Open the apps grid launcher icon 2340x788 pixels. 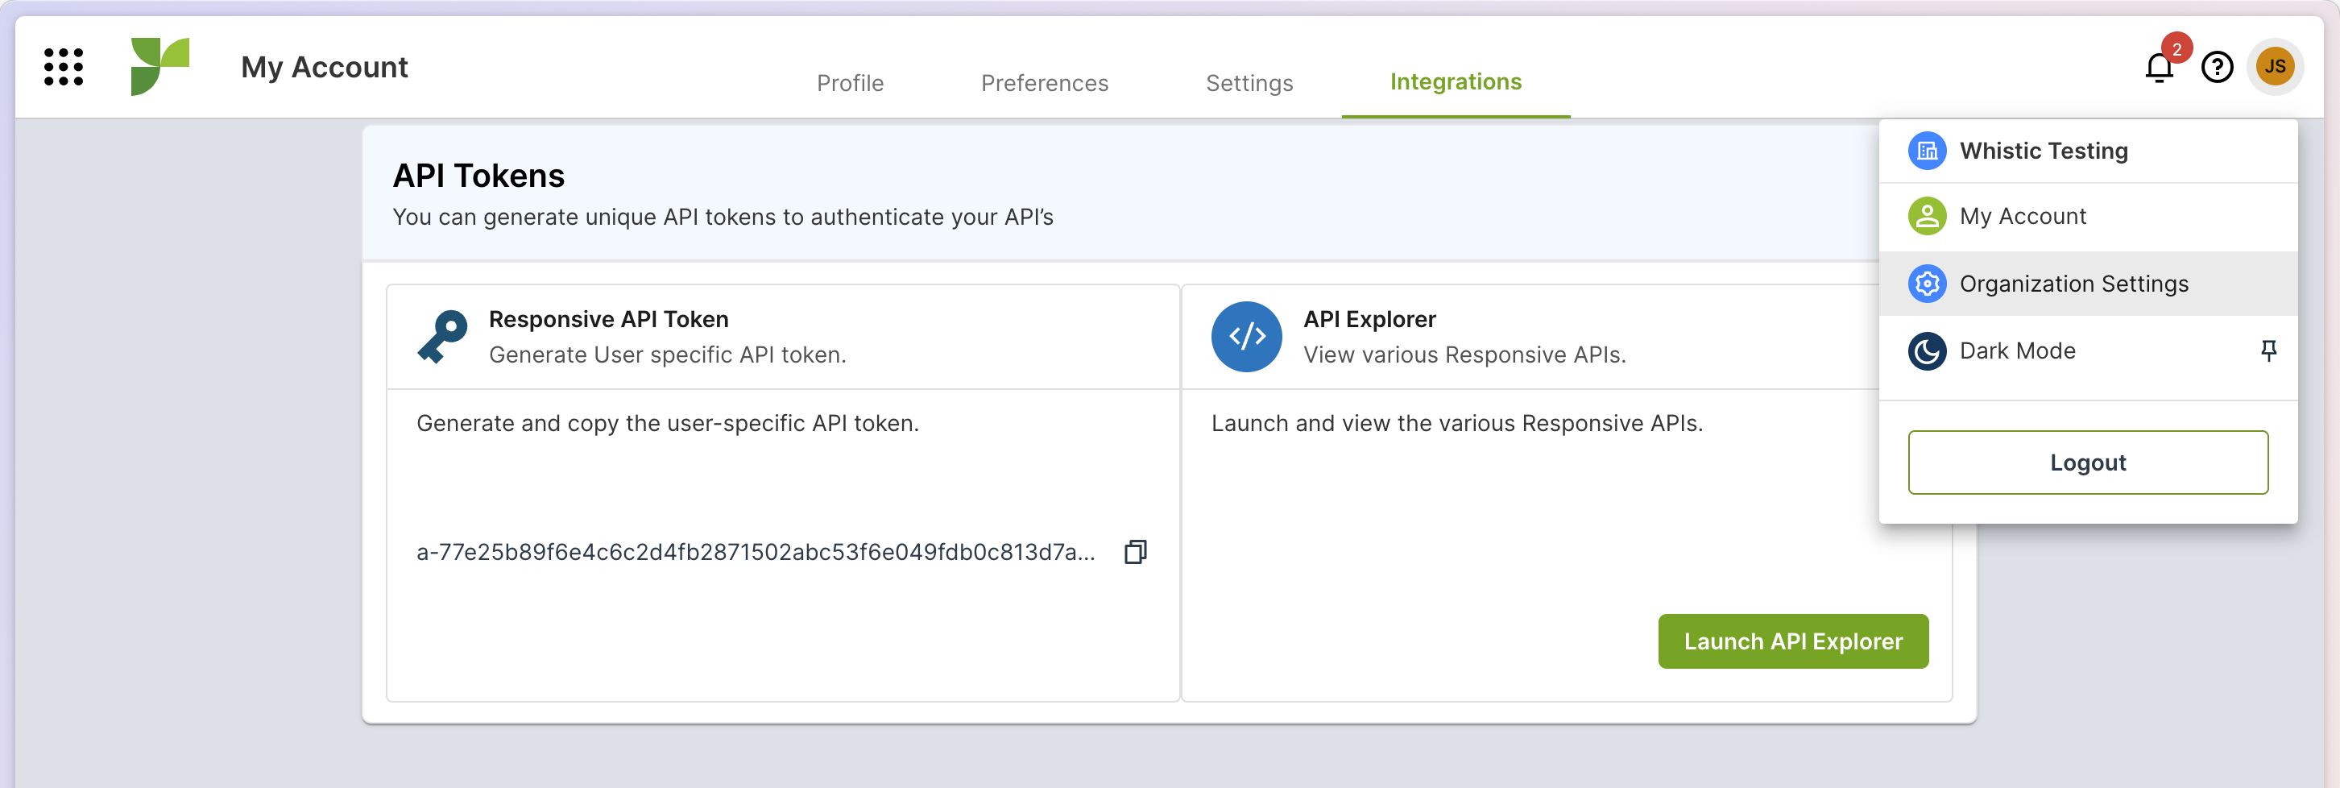[64, 66]
